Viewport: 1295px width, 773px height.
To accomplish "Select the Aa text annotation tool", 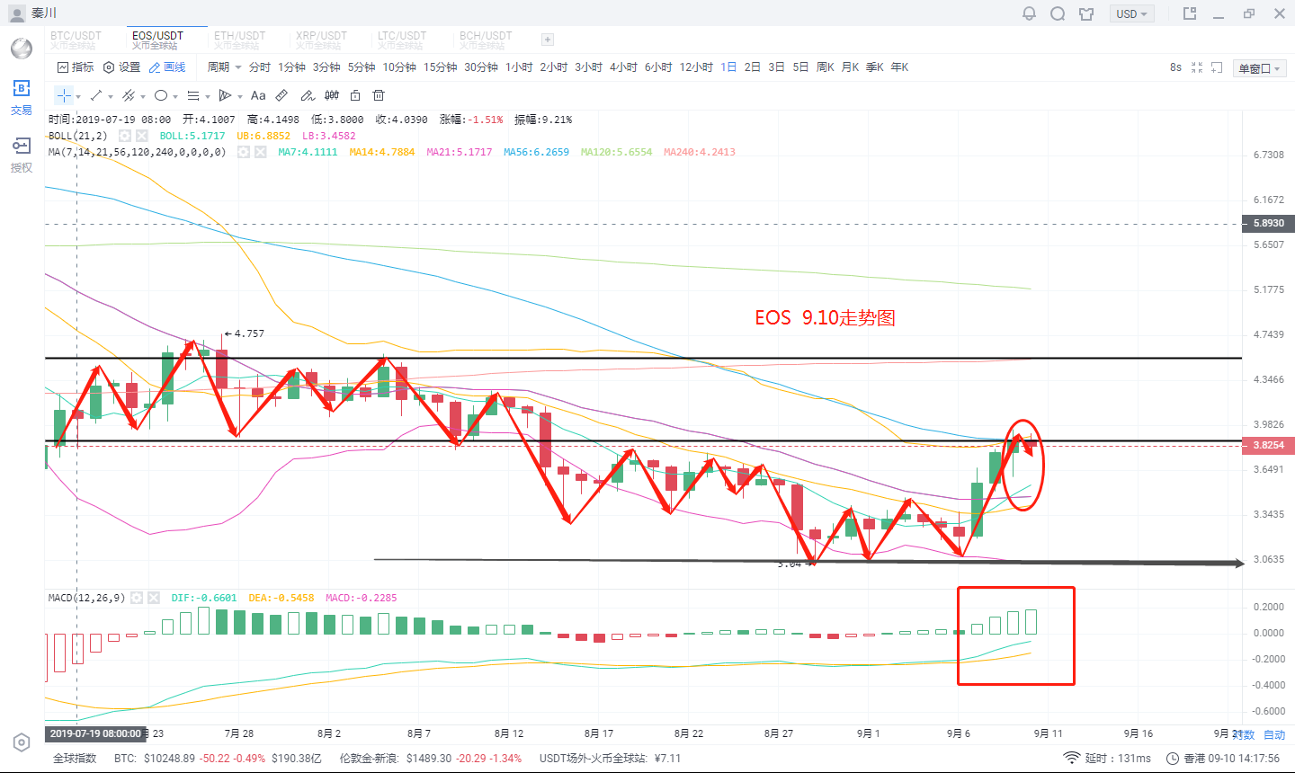I will [258, 95].
